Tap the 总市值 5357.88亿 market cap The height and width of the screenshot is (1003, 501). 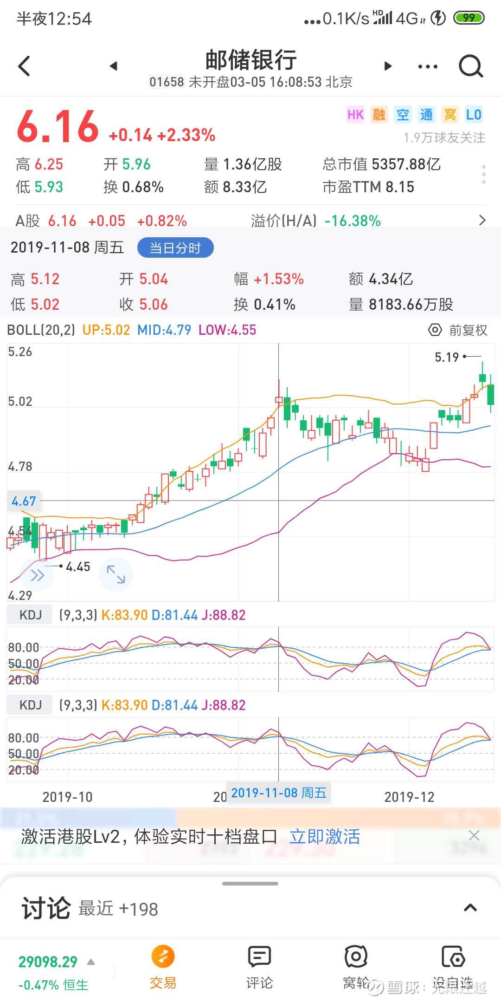[x=382, y=164]
